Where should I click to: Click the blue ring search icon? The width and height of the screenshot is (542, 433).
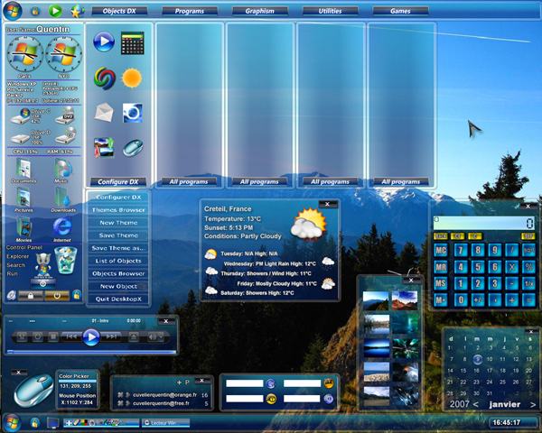[133, 113]
